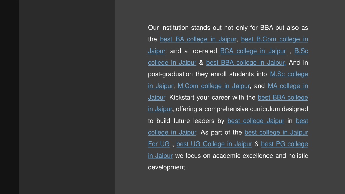This screenshot has width=345, height=194.
Task: Open the 'best B.Com college in Jaipur' link
Action: pos(274,39)
